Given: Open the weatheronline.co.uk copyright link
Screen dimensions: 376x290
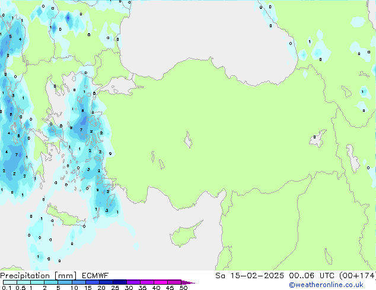Looking at the screenshot, I should point(326,285).
